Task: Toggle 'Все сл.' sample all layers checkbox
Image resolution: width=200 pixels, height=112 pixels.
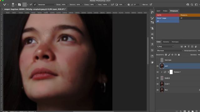Action: coord(141,5)
